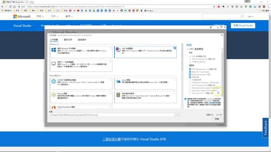271x152 pixels.
Task: Click the Node.js bookmark in the bookmarks bar
Action: pyautogui.click(x=149, y=11)
